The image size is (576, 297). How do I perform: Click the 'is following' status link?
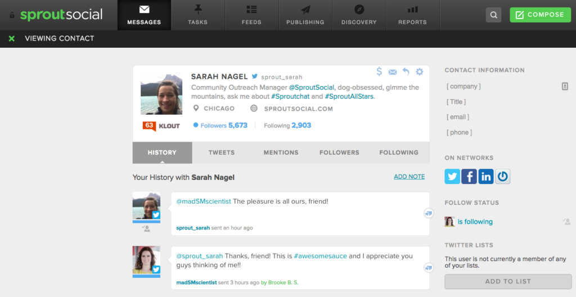tap(475, 222)
